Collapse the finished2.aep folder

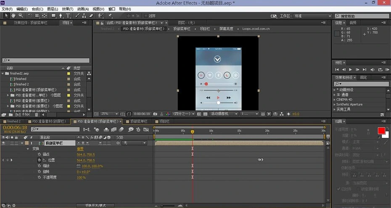point(3,74)
